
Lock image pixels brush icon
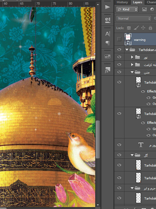[x=136, y=28]
